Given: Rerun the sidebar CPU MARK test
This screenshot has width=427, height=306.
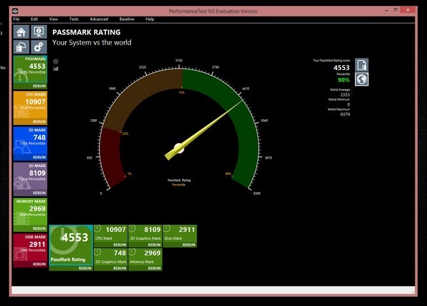Looking at the screenshot, I should pyautogui.click(x=39, y=122).
